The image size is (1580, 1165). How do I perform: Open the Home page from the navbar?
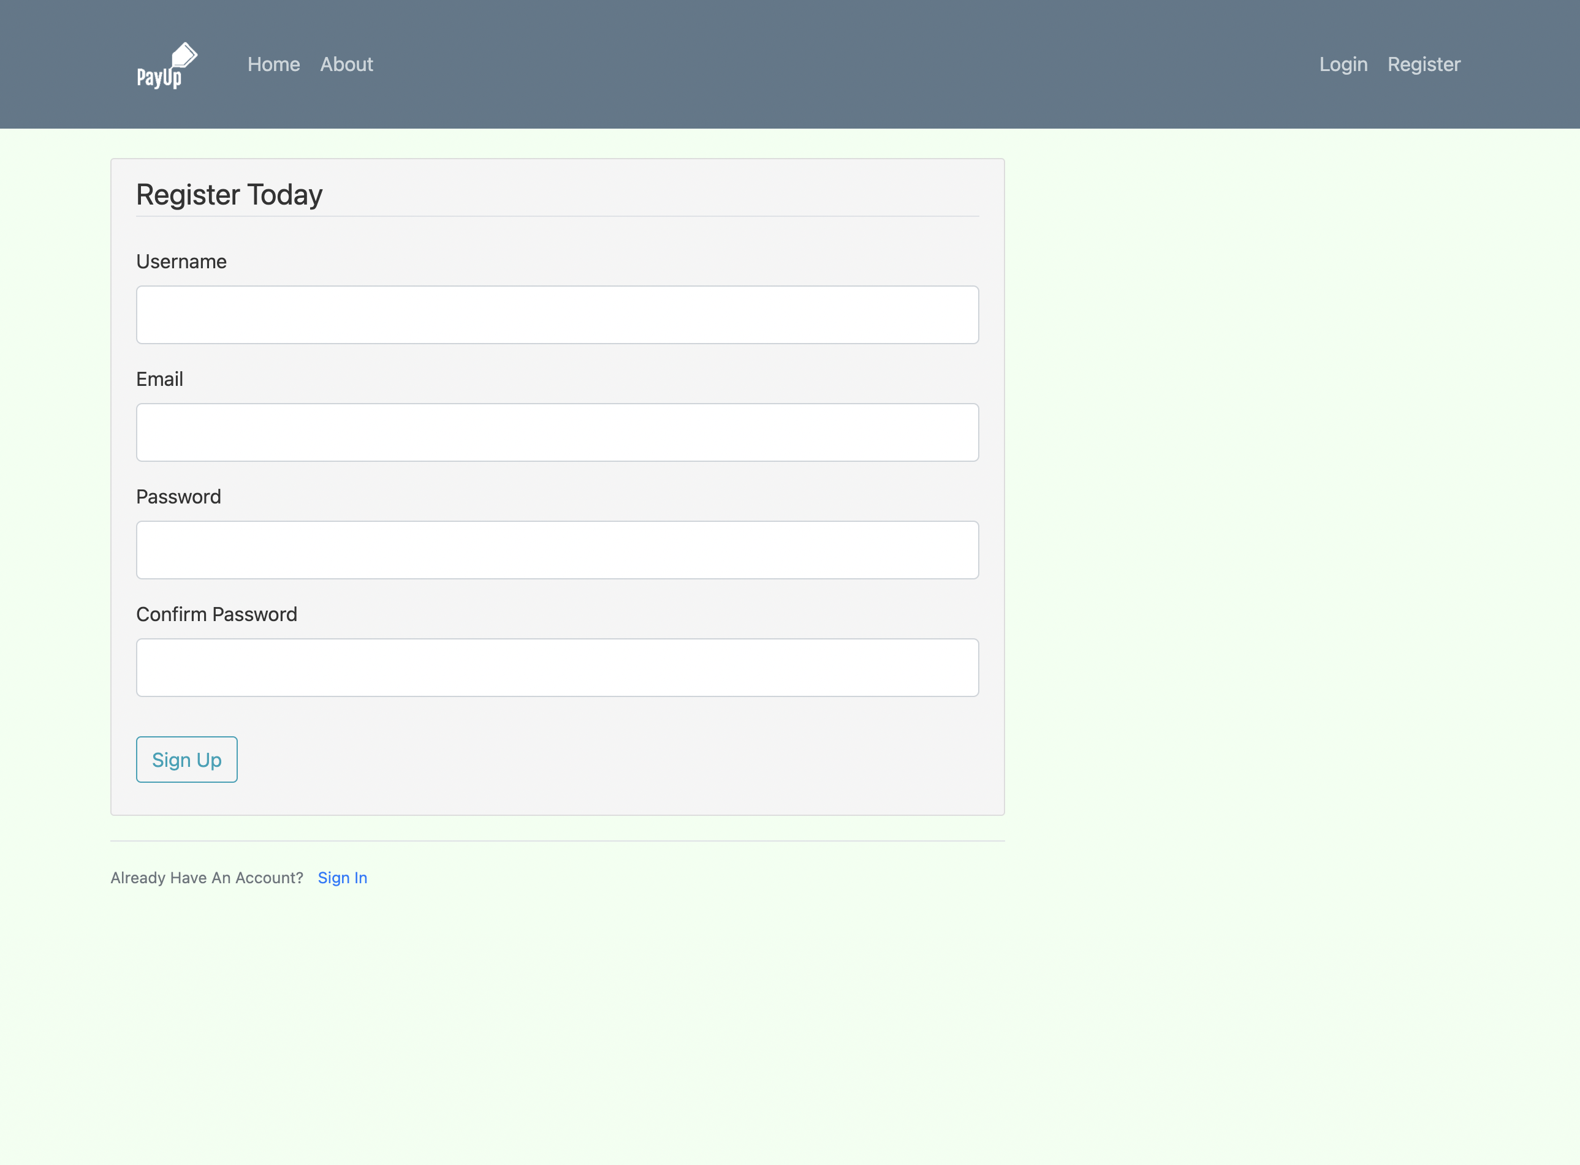coord(274,64)
